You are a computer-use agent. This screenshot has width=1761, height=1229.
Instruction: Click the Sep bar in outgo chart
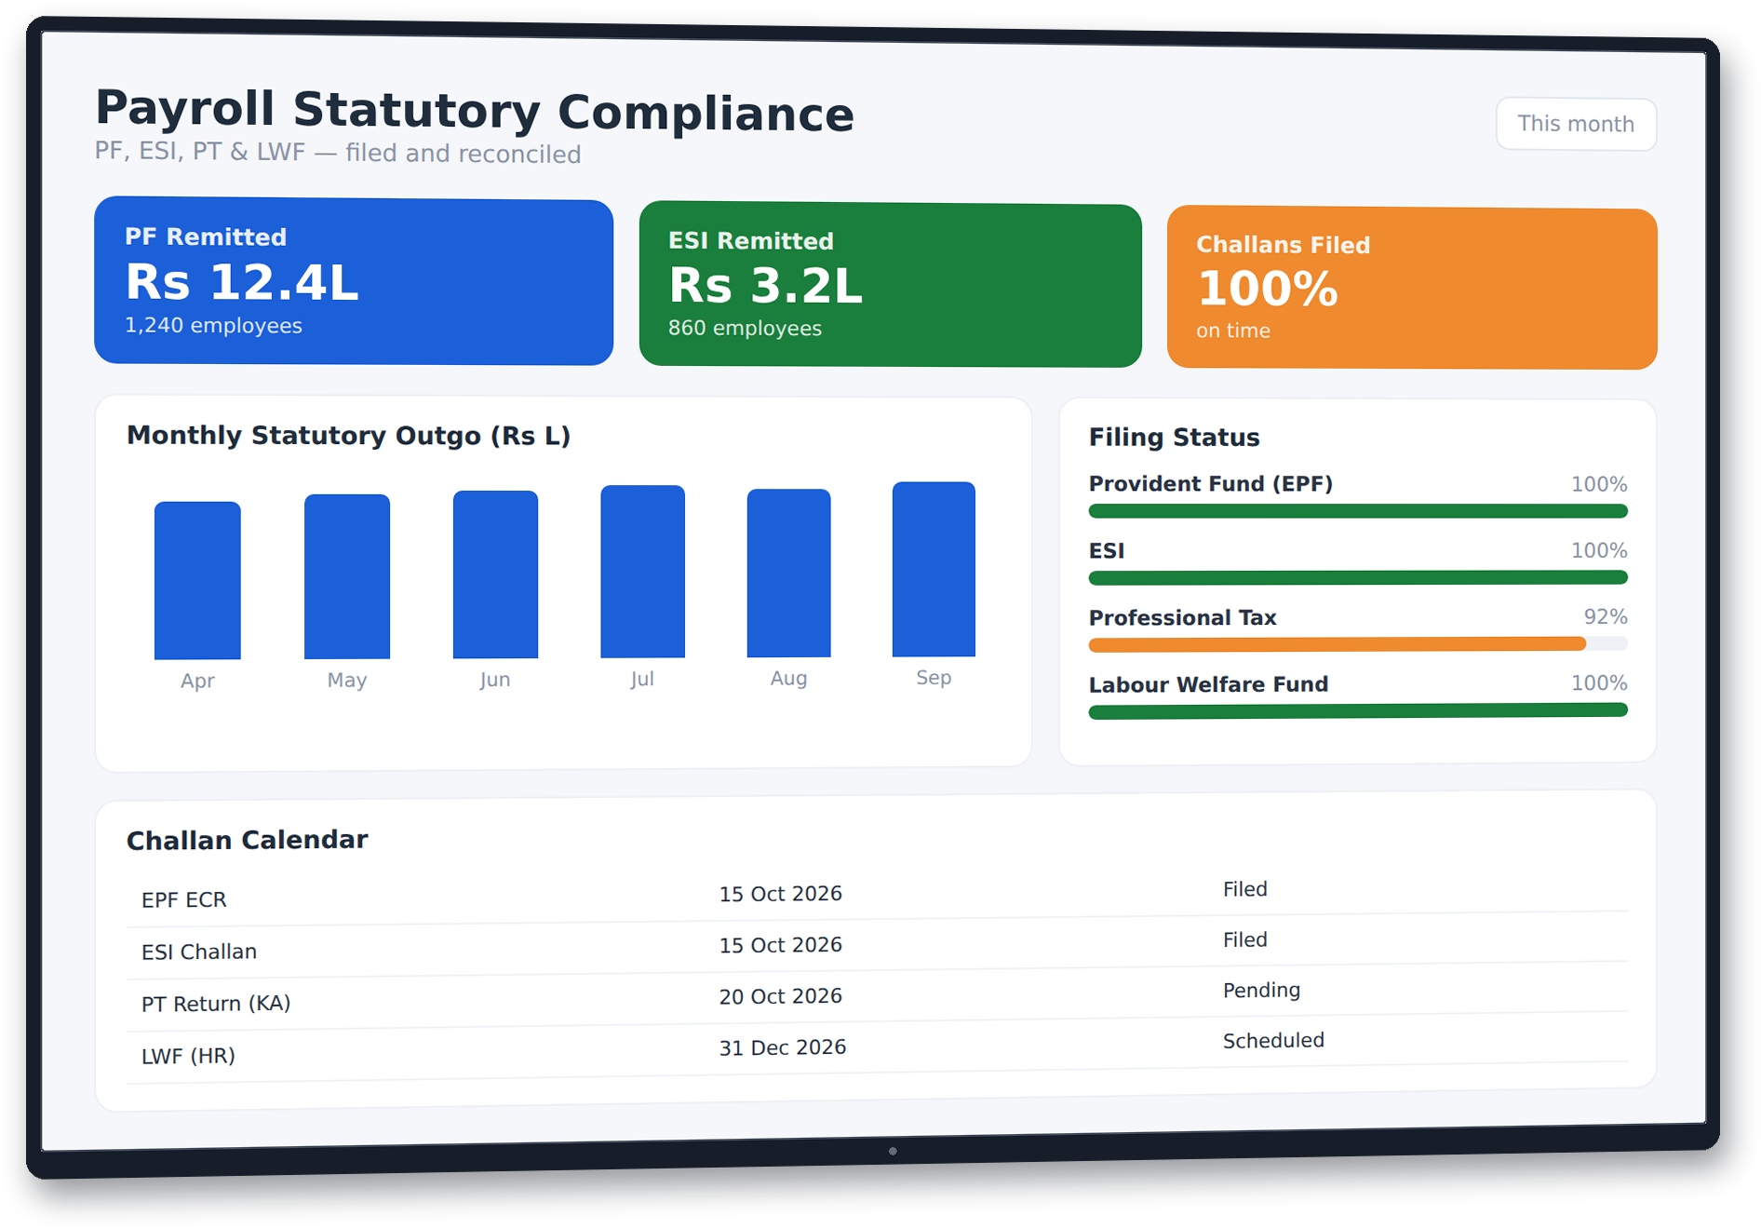pos(934,569)
